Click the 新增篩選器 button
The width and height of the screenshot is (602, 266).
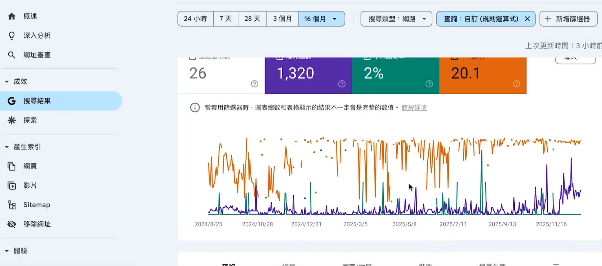[x=568, y=19]
